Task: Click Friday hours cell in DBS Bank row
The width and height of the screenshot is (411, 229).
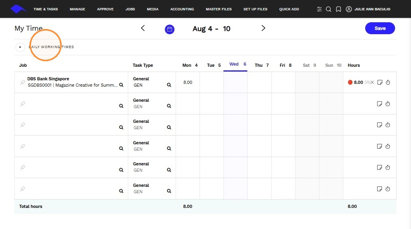Action: click(x=283, y=82)
